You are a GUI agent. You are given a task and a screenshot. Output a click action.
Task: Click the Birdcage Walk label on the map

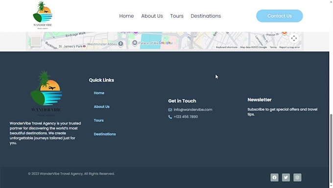75,34
